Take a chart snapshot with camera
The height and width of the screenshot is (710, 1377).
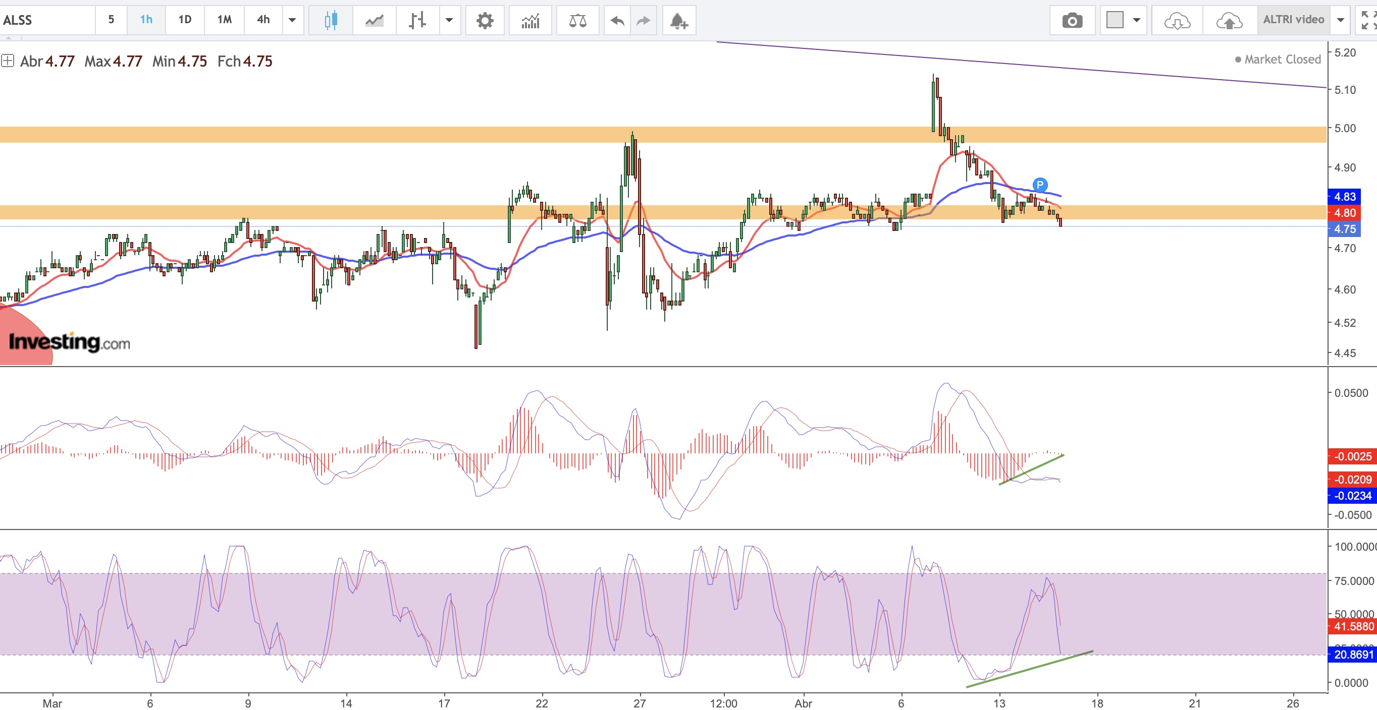[x=1072, y=20]
